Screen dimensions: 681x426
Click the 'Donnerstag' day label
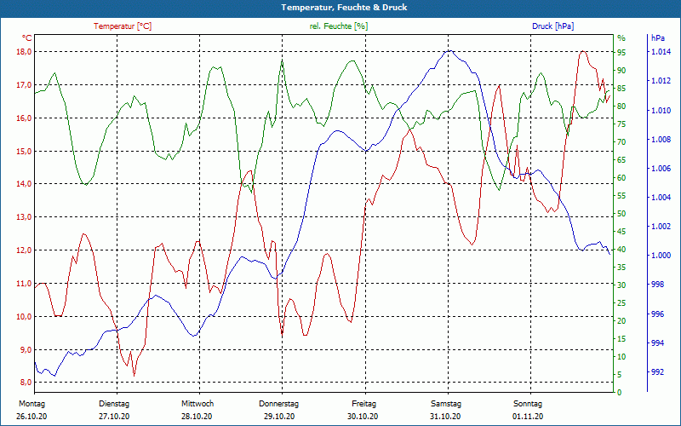[279, 404]
